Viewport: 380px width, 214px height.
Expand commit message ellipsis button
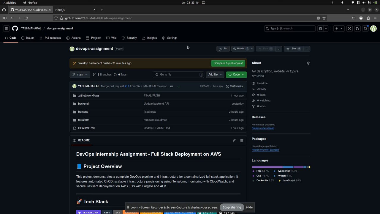pos(172,86)
